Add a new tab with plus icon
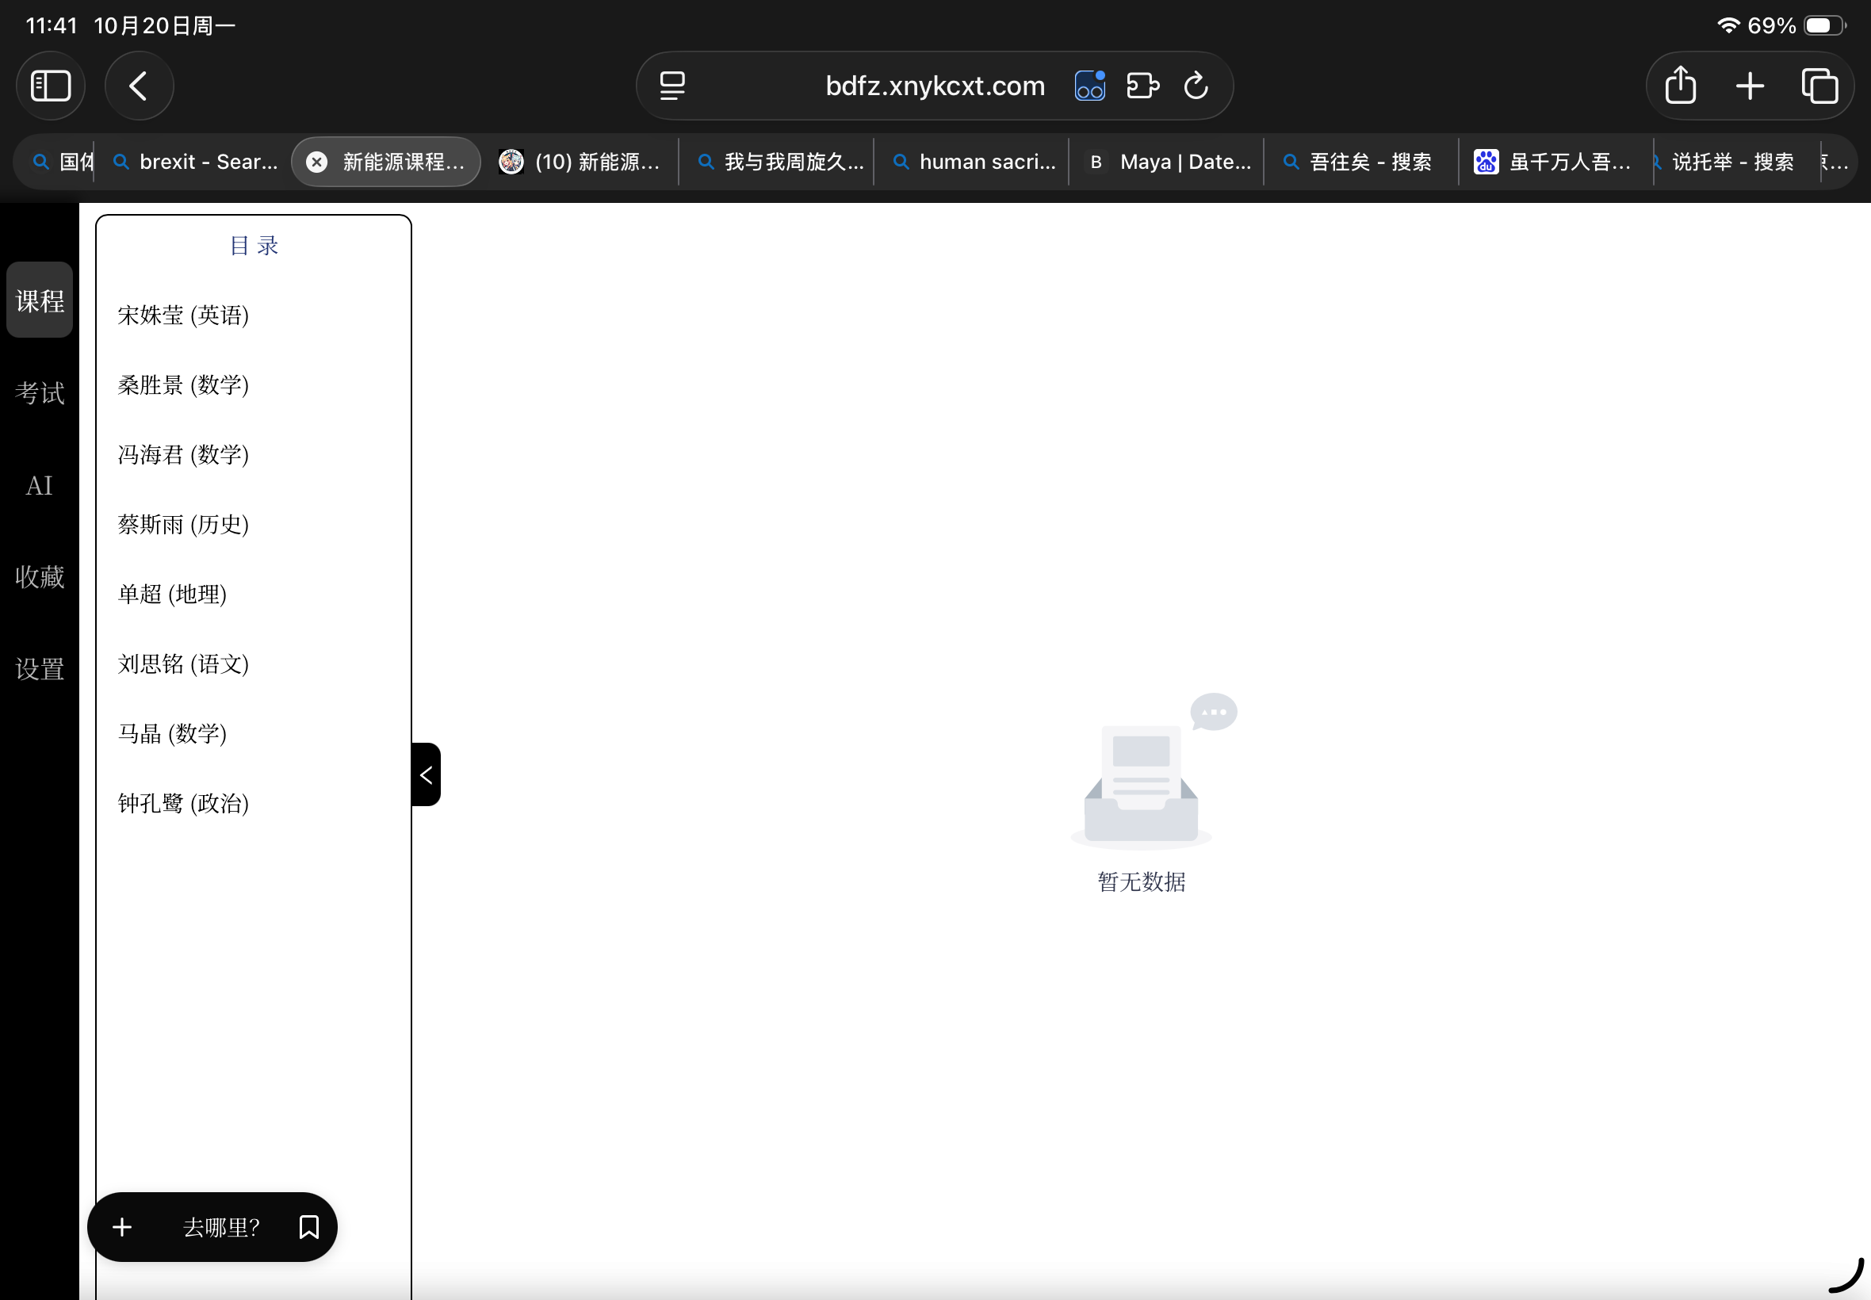1871x1300 pixels. tap(1750, 86)
